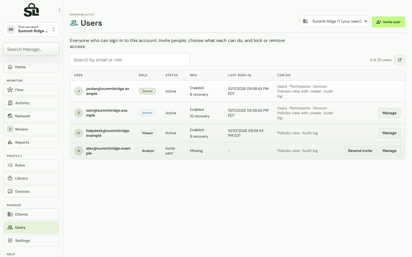Click Manage for helpdesk@summitridge
Viewport: 412px width, 257px height.
pyautogui.click(x=389, y=133)
